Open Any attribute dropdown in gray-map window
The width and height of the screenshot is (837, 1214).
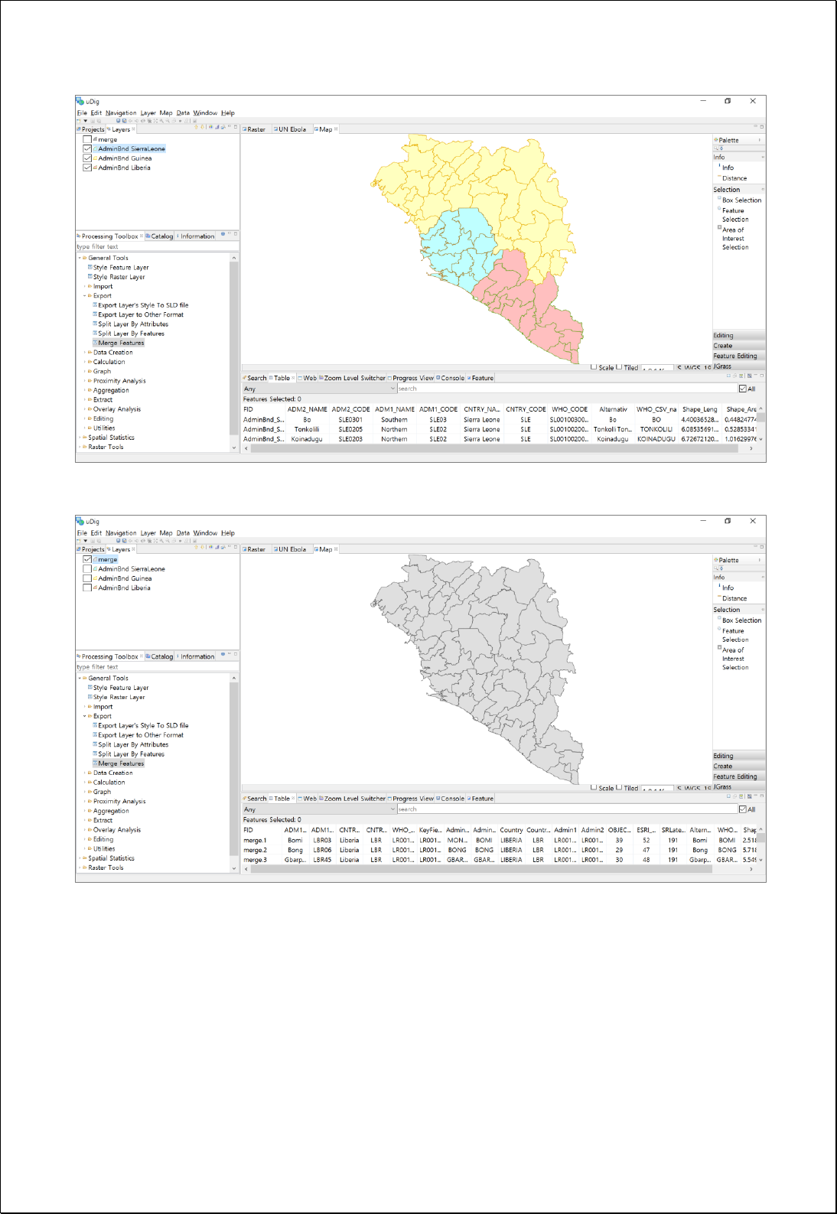coord(319,809)
